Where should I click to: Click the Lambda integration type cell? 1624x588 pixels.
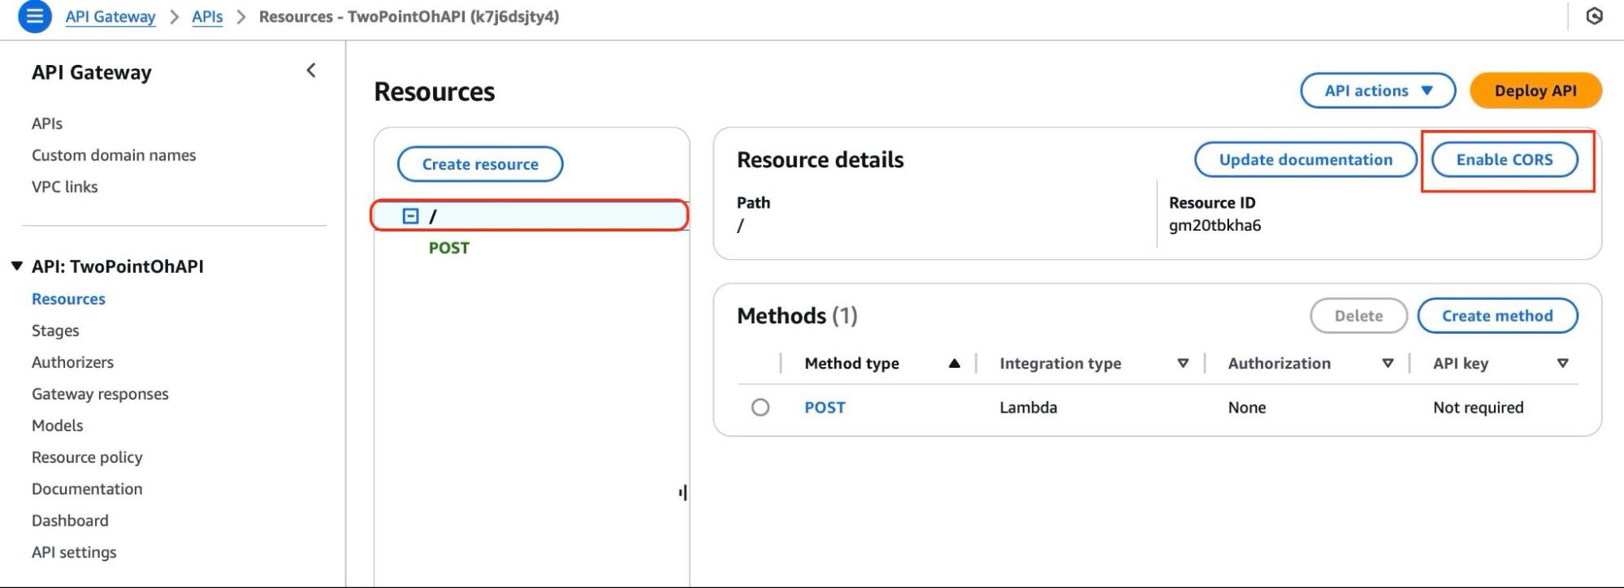[1028, 407]
